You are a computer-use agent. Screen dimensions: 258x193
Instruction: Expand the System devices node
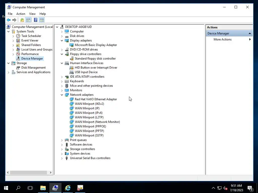click(62, 154)
